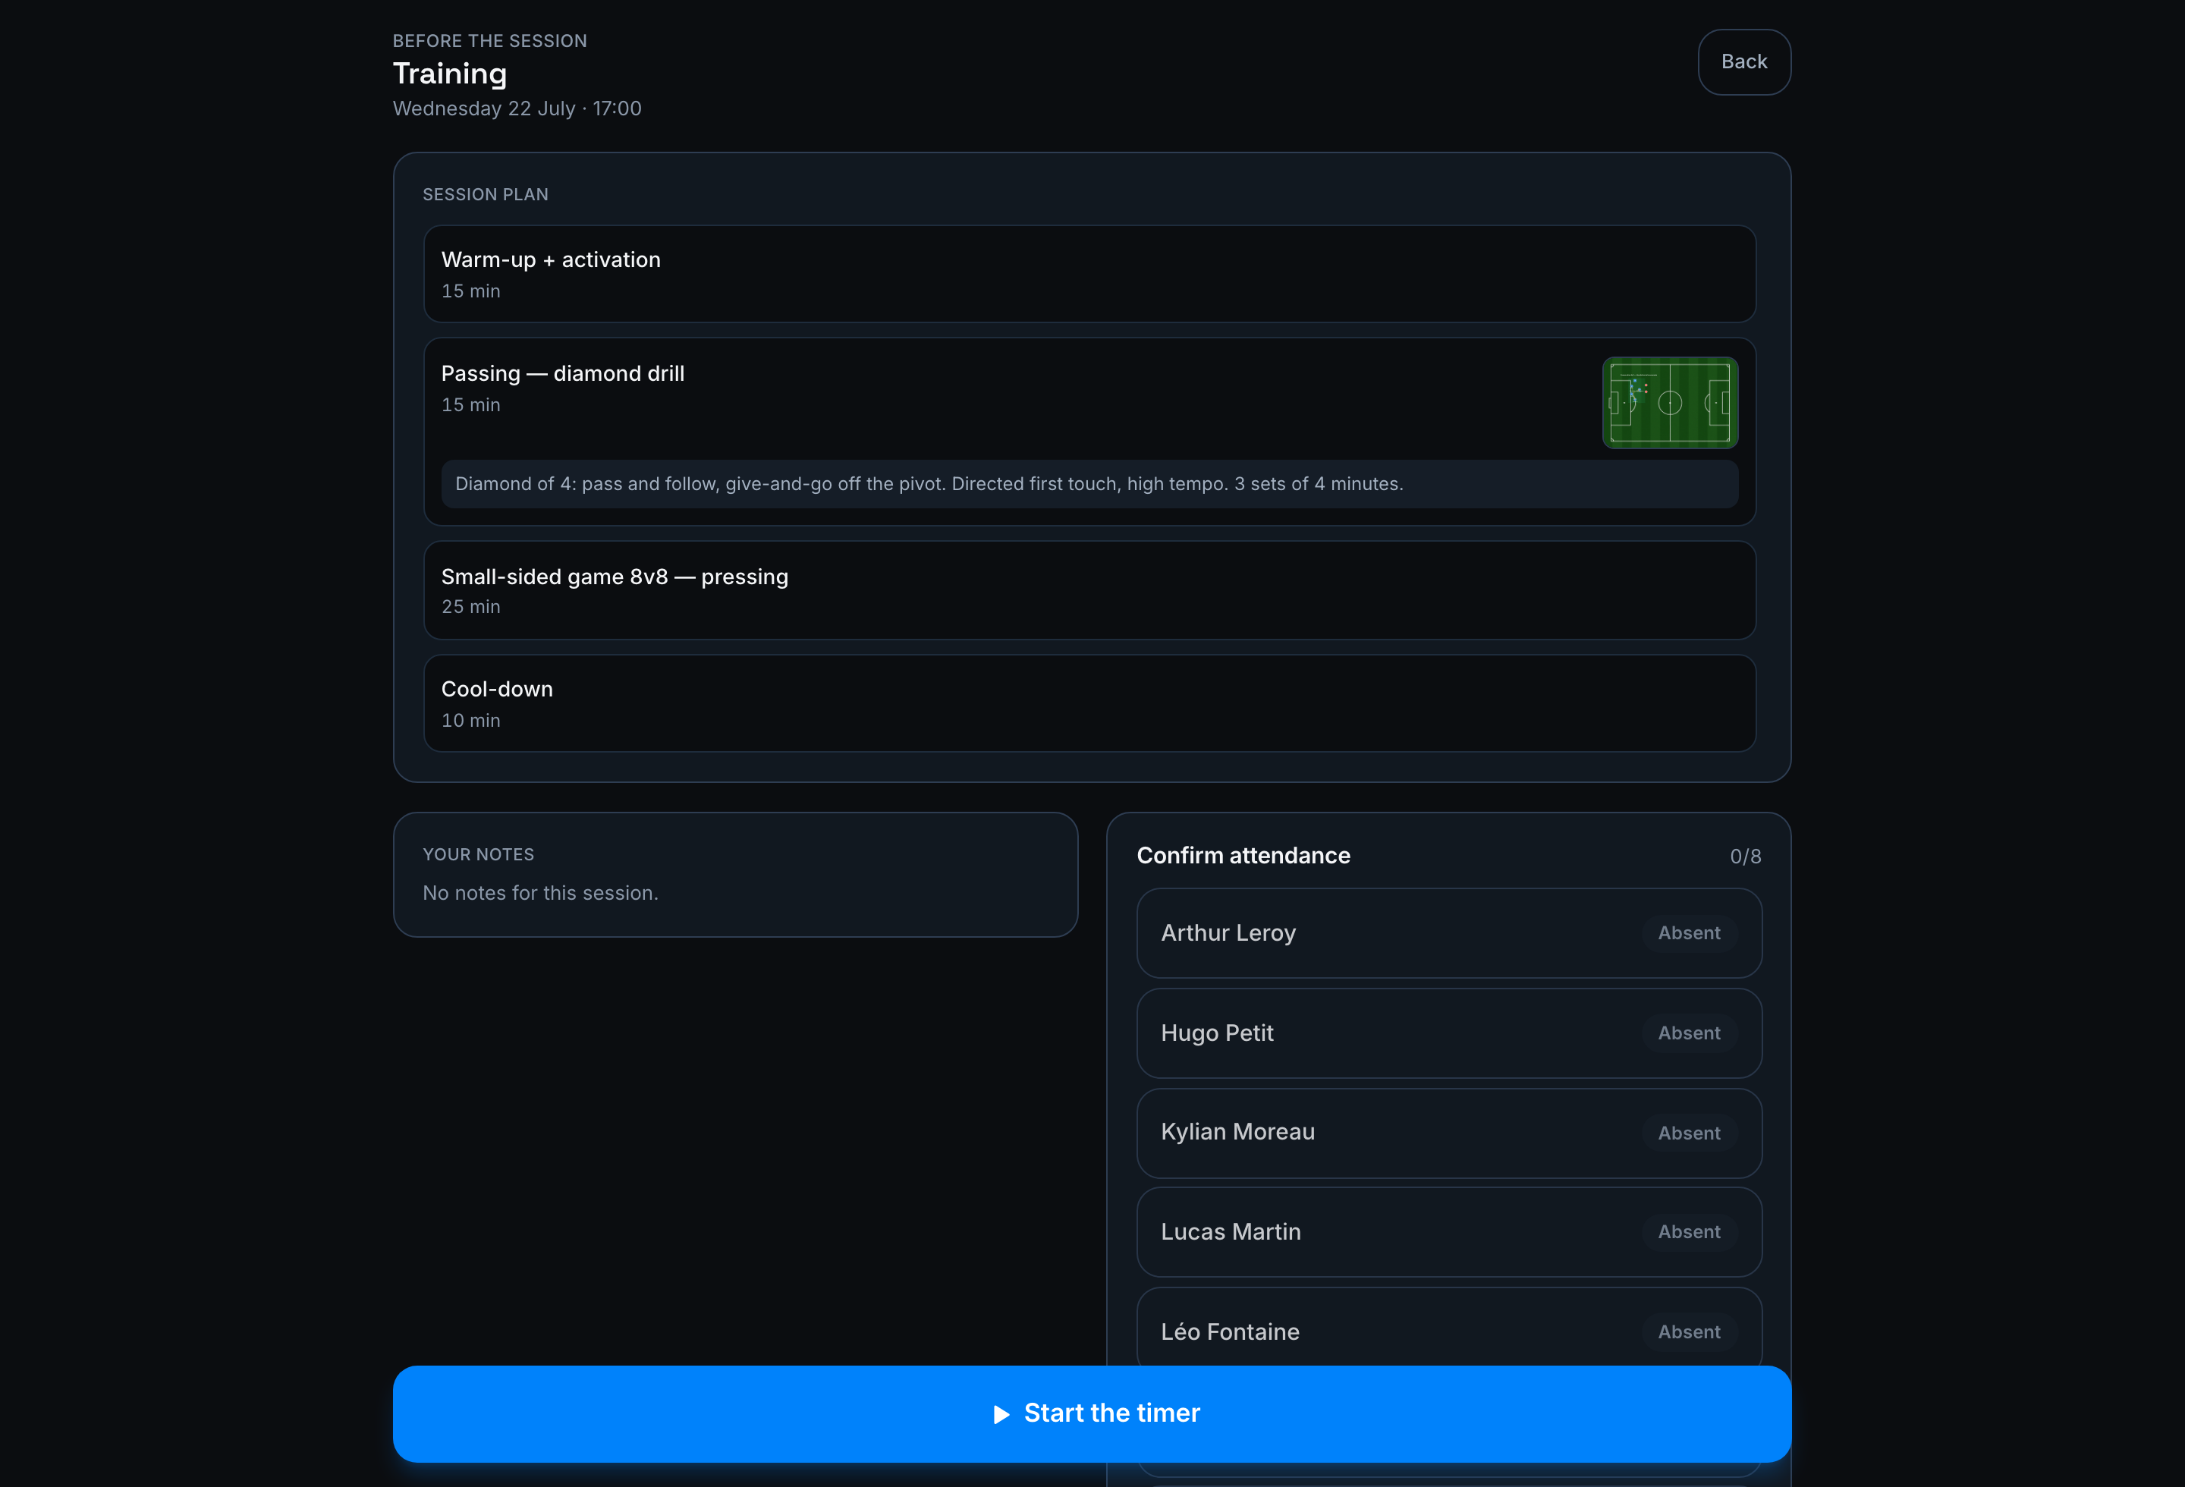Screen dimensions: 2185x1487
Task: Click the play icon on Start the timer
Action: tap(1001, 1413)
